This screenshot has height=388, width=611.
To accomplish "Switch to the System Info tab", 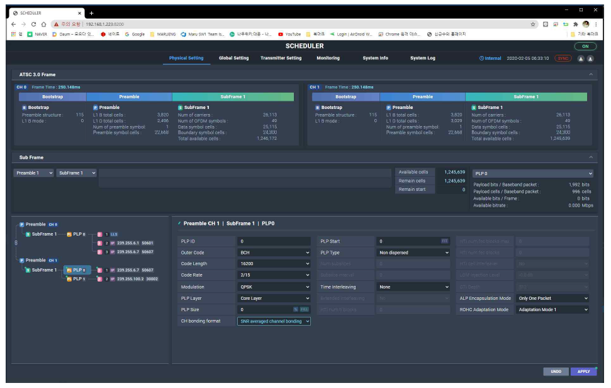I will (375, 58).
